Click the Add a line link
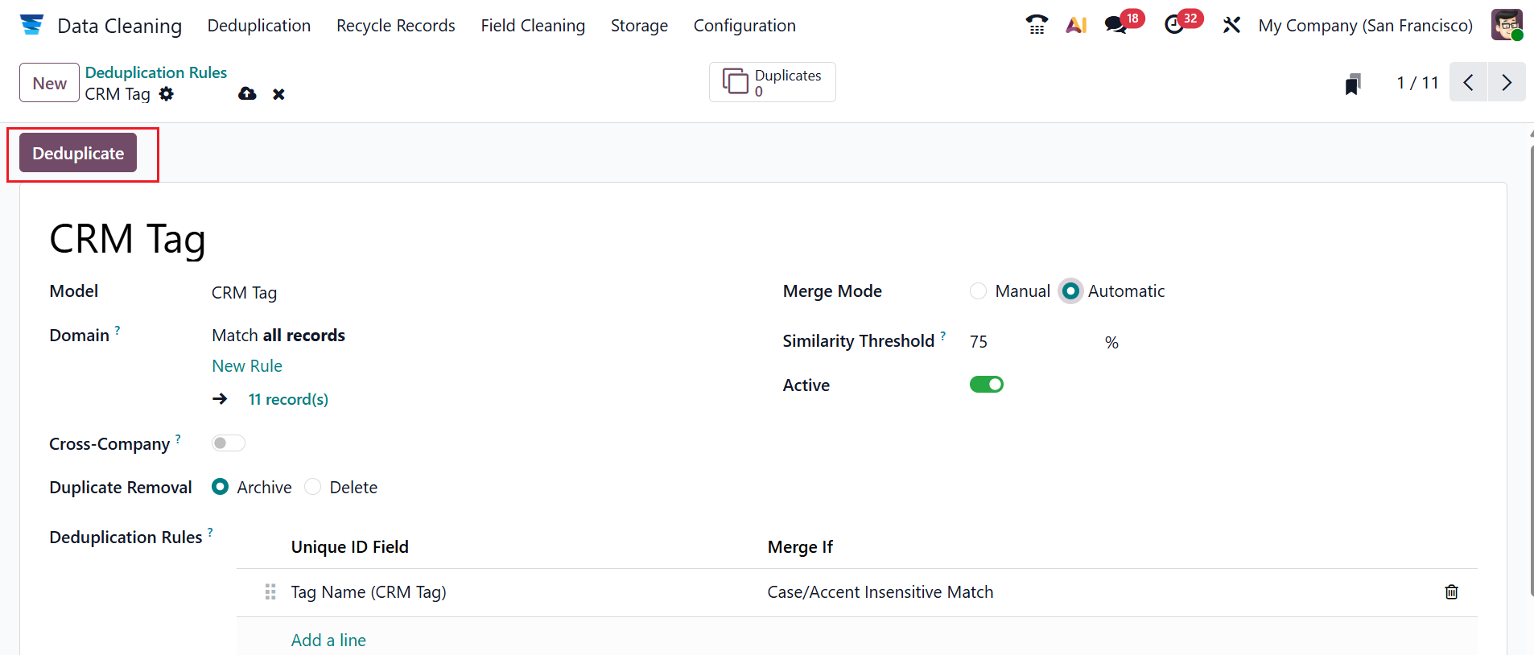The height and width of the screenshot is (655, 1534). [328, 641]
